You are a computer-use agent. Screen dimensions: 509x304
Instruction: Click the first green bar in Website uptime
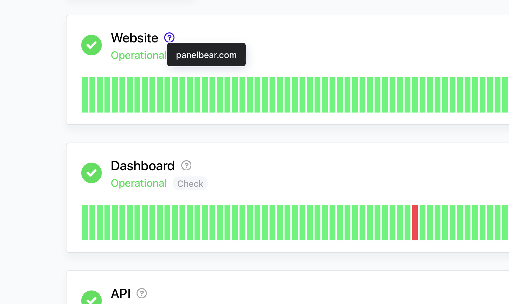click(x=85, y=95)
